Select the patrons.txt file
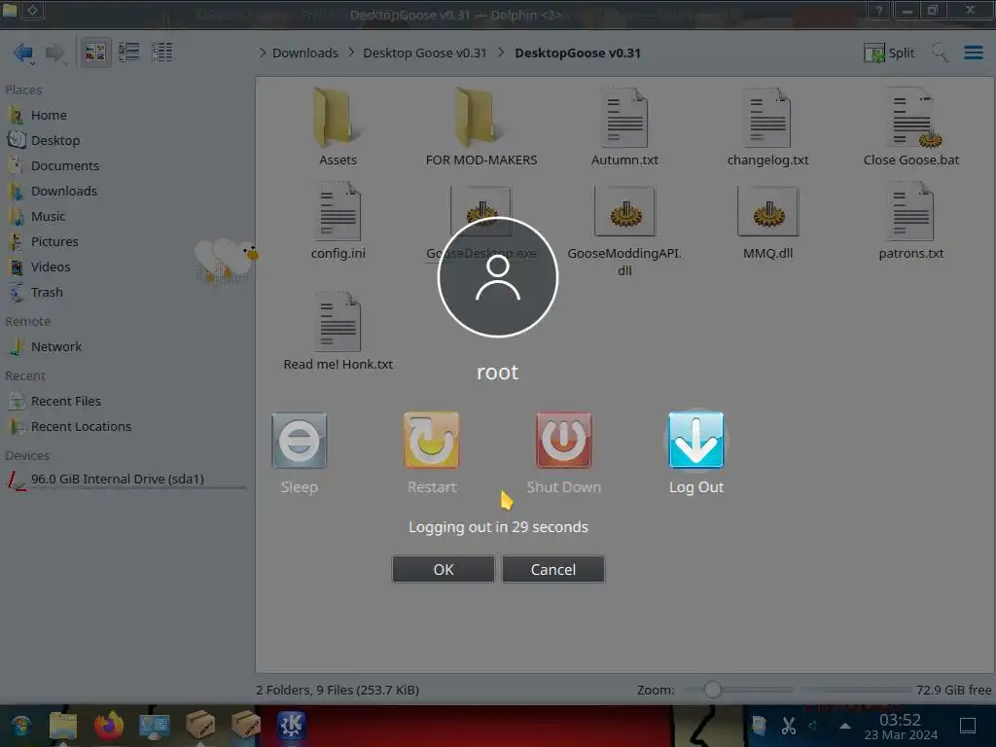The image size is (996, 747). (911, 221)
